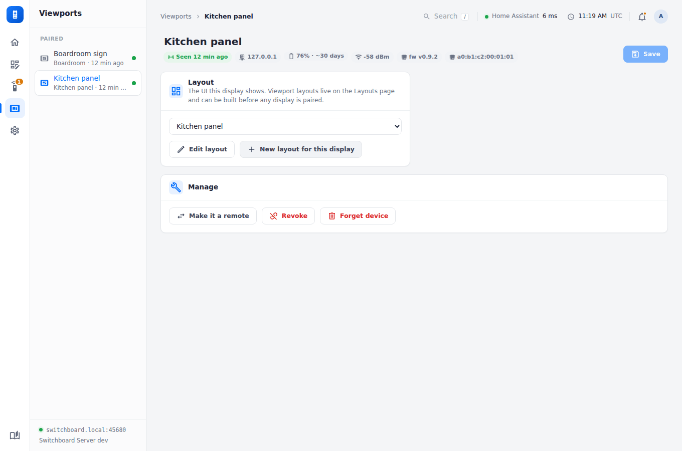This screenshot has height=451, width=682.
Task: Click Home Assistant 6 ms status
Action: 521,17
